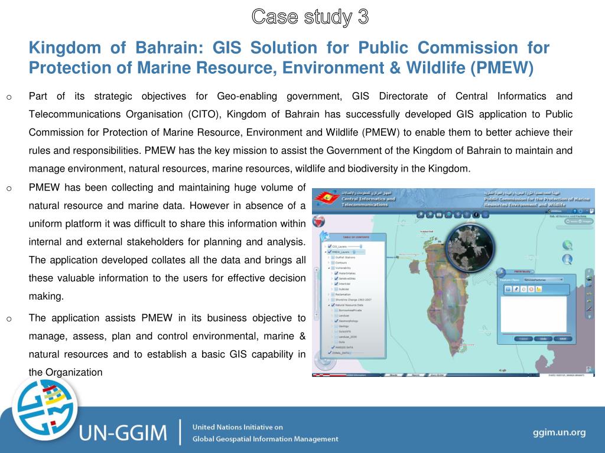Expand the Shoreline Change 1963-2007 node
Screen dimensions: 605x453
pos(328,300)
